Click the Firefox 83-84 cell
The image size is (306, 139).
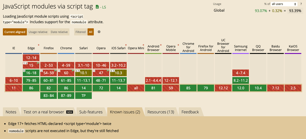pos(49,96)
